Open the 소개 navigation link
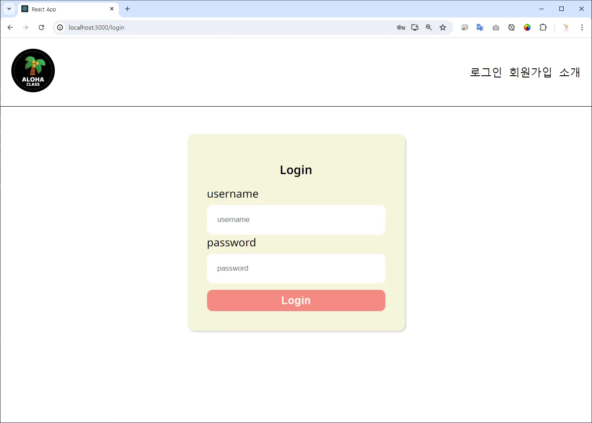This screenshot has width=592, height=423. (x=569, y=72)
